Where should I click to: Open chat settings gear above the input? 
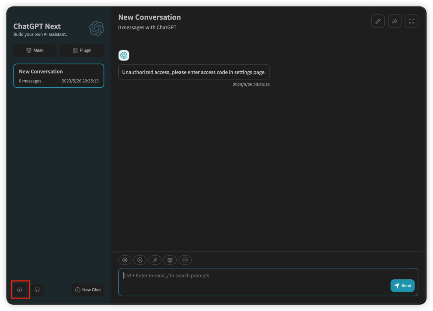(x=125, y=260)
